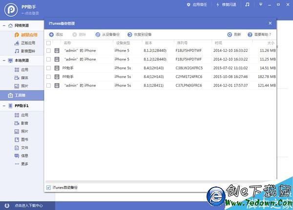Open 文件 under PP助手1

pyautogui.click(x=21, y=148)
